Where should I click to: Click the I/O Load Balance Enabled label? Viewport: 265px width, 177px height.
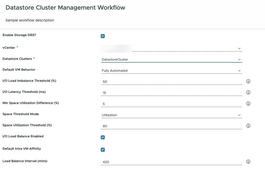pos(23,136)
